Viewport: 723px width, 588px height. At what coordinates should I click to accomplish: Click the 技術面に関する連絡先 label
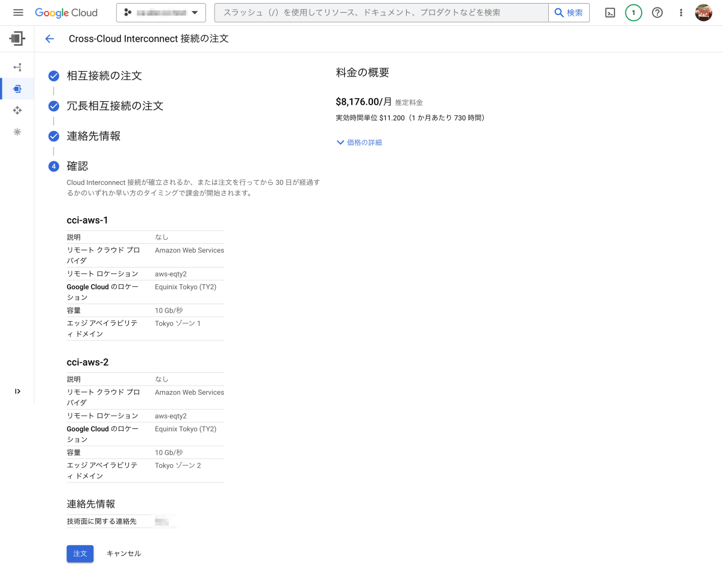[x=102, y=521]
